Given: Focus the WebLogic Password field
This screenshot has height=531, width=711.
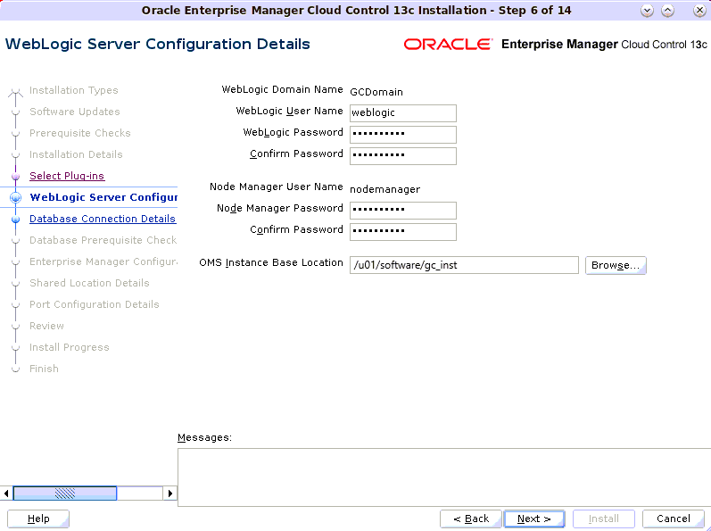Looking at the screenshot, I should 402,134.
